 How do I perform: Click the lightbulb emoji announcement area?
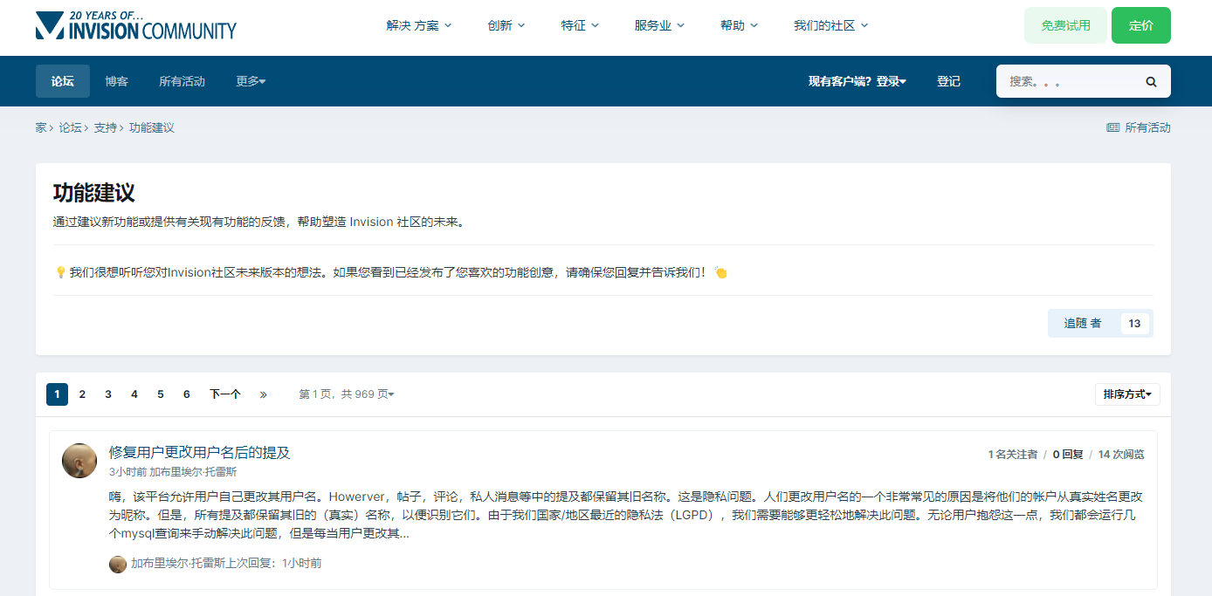(x=61, y=271)
